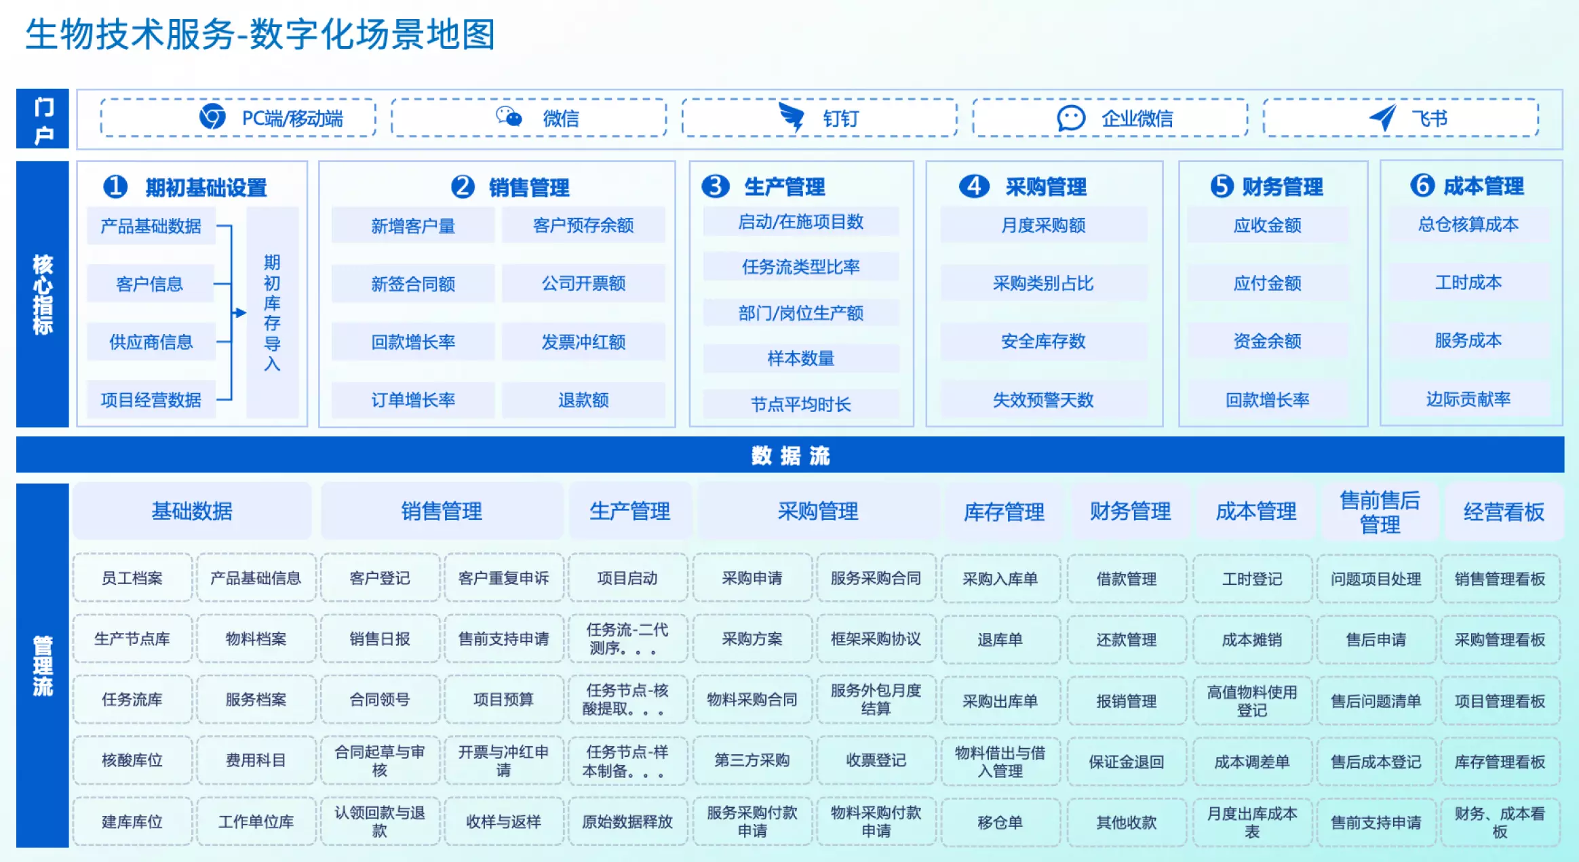Screen dimensions: 1579x862
Task: Click the WeChat 微信 icon
Action: coord(509,117)
